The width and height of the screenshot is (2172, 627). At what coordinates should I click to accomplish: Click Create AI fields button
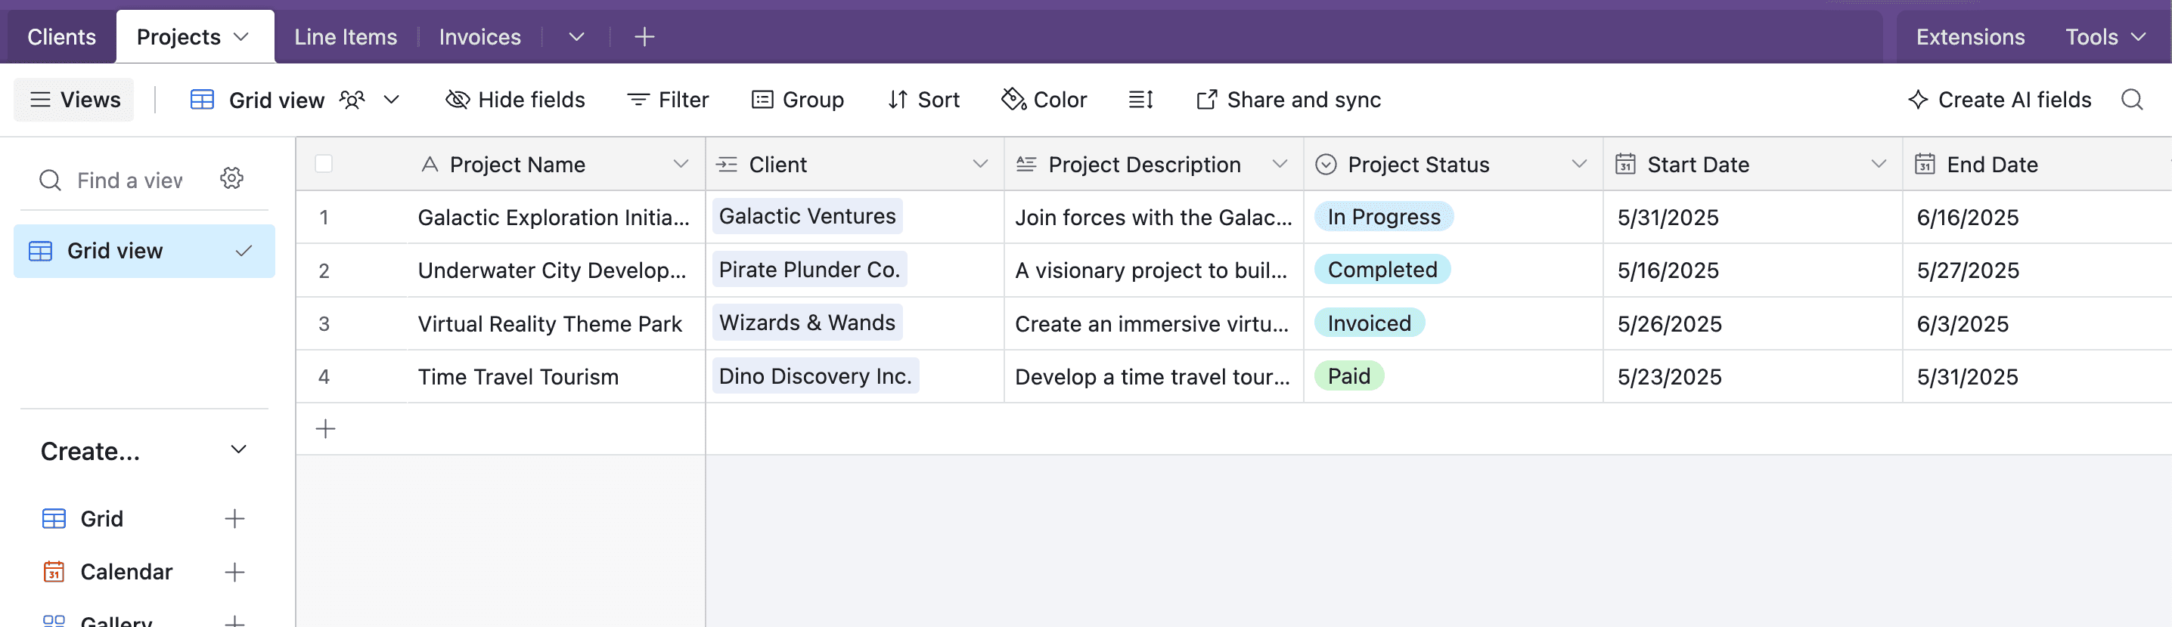(1999, 100)
